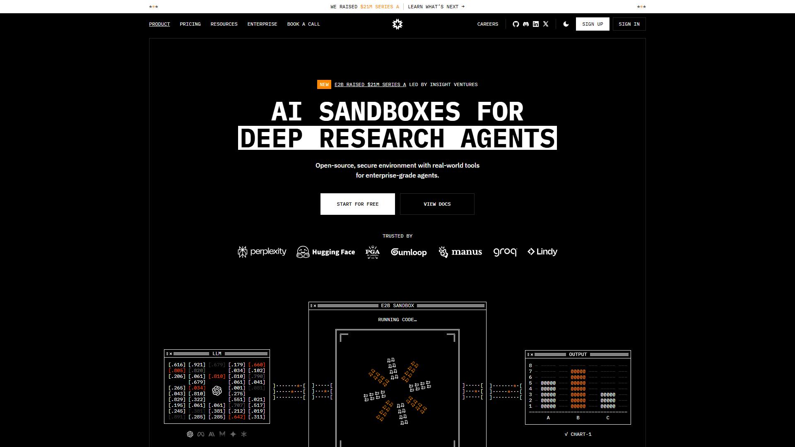Open the X (Twitter) profile icon
The height and width of the screenshot is (447, 795).
546,24
